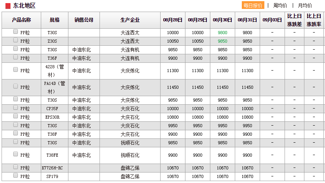
Task: Click the 4228（管材） specification cell
Action: pos(54,71)
